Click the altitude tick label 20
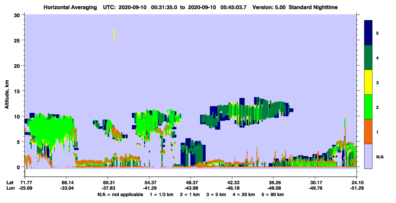The width and height of the screenshot is (396, 203). click(17, 65)
